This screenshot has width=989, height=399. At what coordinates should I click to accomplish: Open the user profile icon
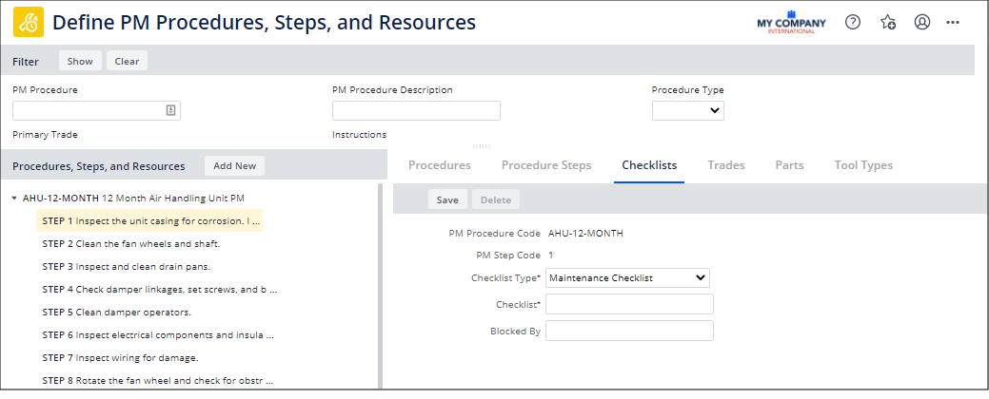tap(921, 22)
